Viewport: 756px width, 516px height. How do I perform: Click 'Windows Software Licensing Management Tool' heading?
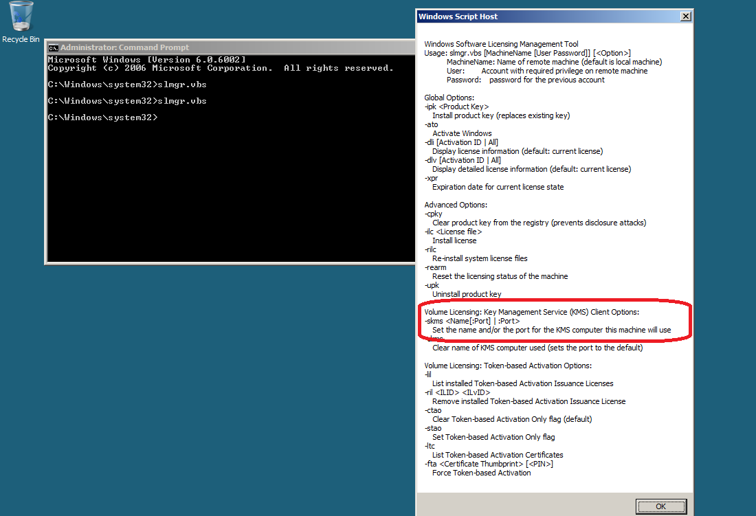coord(501,44)
